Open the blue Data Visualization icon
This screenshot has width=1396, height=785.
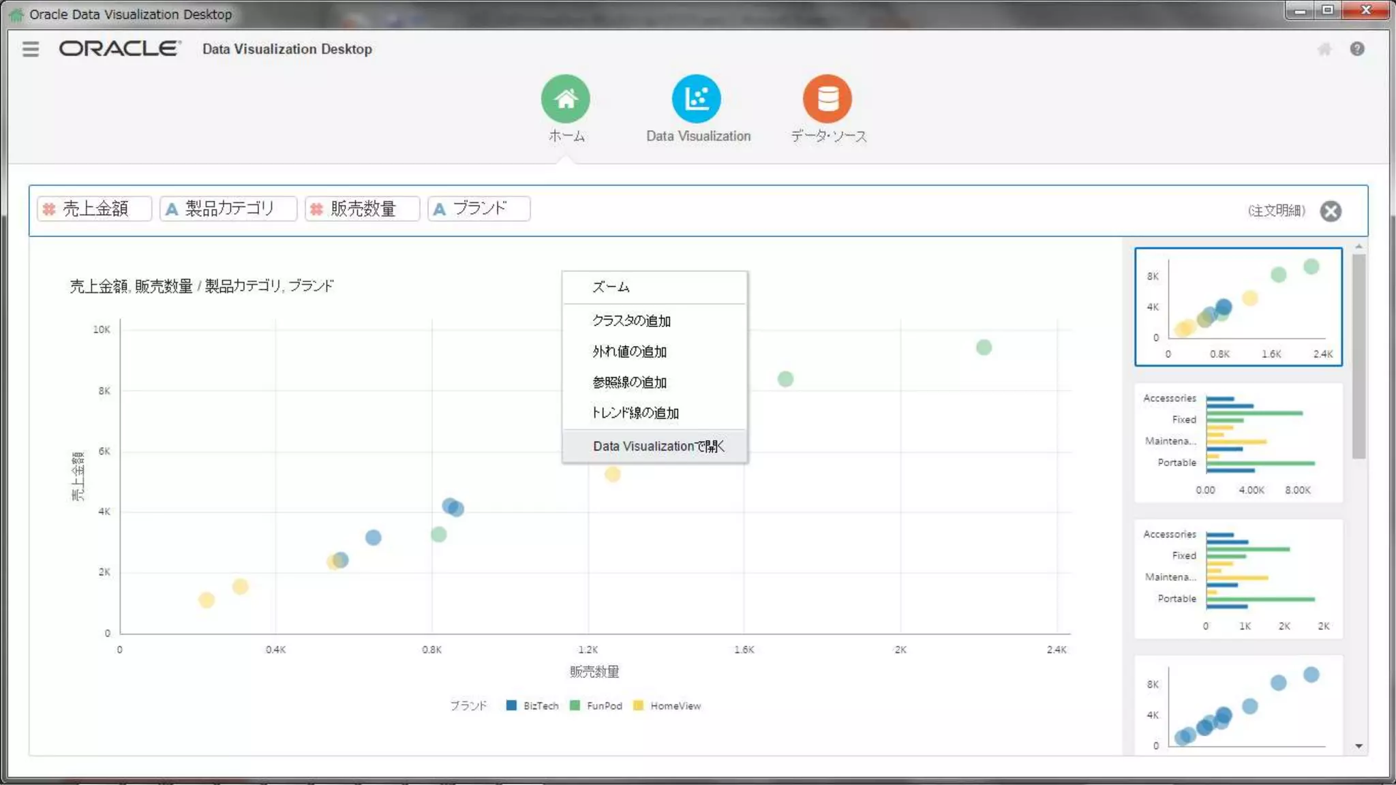pos(696,99)
